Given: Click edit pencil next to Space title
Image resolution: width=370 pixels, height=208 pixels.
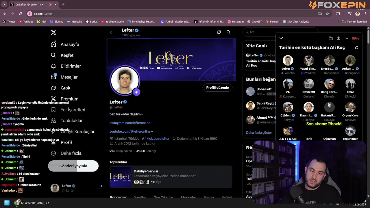Looking at the screenshot, I should pos(356,47).
